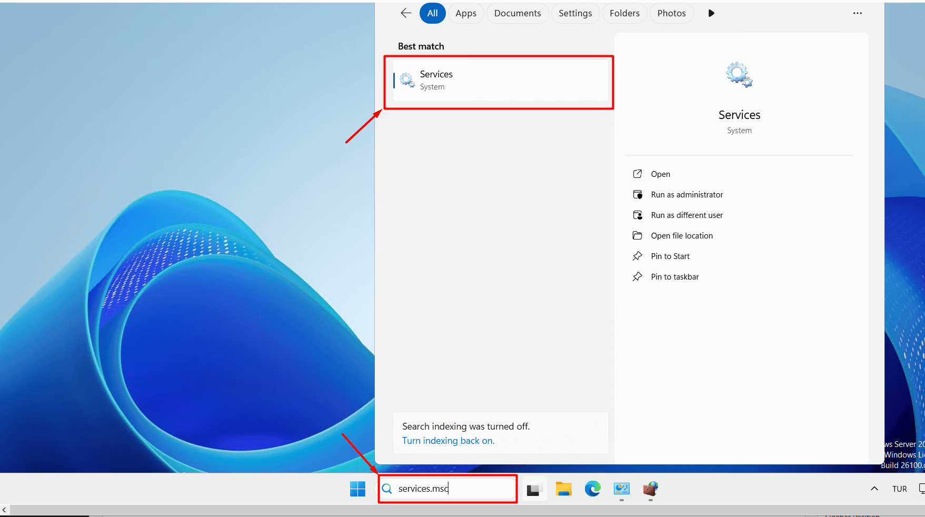This screenshot has height=517, width=925.
Task: Open the three-dot search options menu
Action: pyautogui.click(x=857, y=13)
